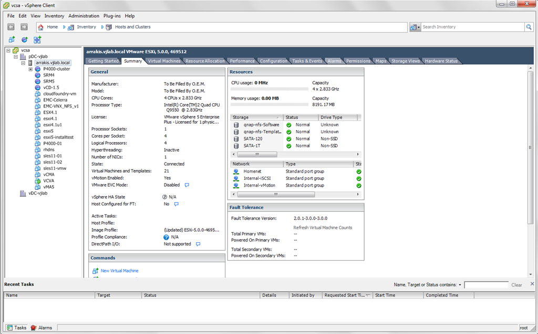Image resolution: width=538 pixels, height=334 pixels.
Task: Select the SATA-120 datastore row
Action: [295, 139]
